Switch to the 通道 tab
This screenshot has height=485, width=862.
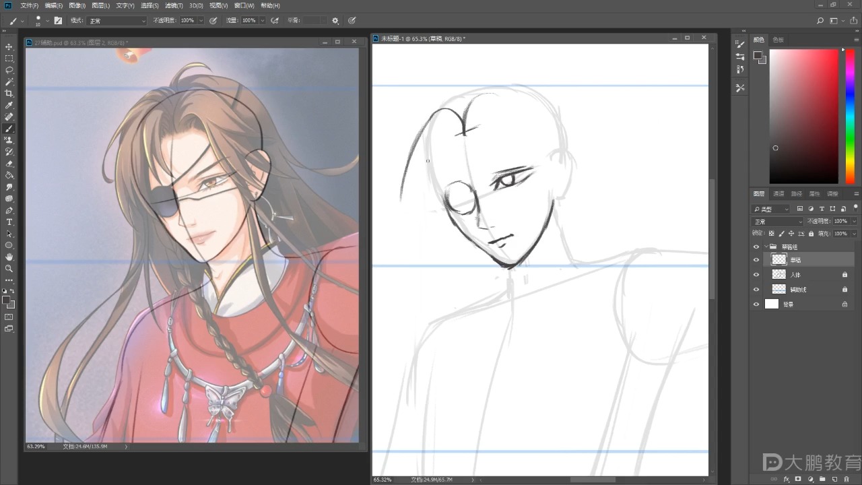(x=778, y=194)
